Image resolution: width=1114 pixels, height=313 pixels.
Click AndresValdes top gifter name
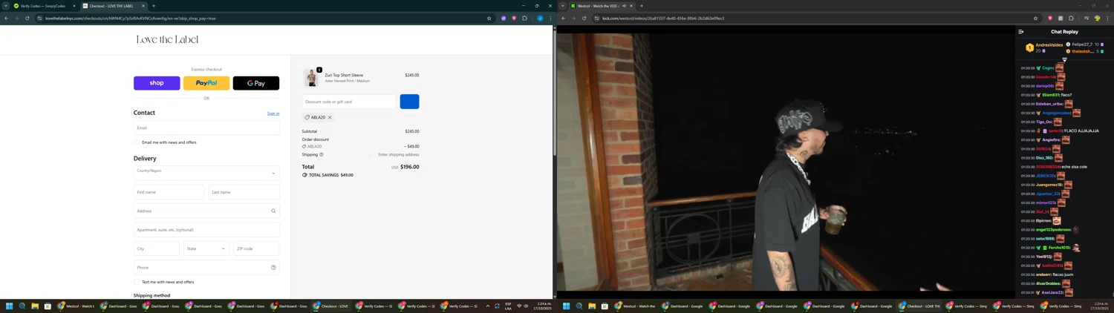pyautogui.click(x=1049, y=45)
